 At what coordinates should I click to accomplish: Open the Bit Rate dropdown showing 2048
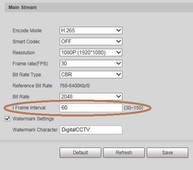point(91,96)
